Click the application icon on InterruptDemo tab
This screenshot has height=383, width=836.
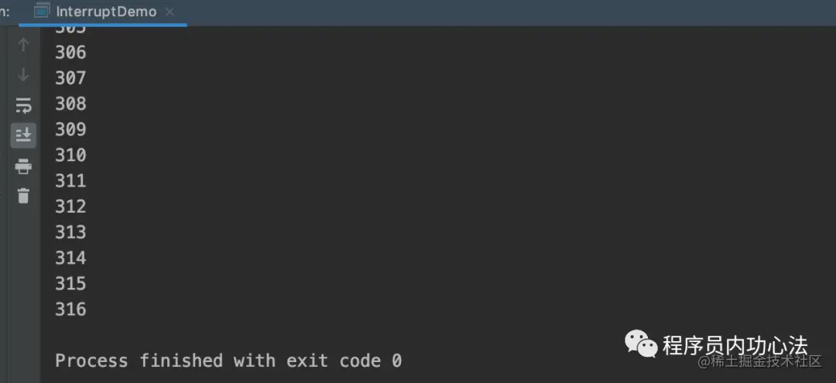(x=42, y=11)
